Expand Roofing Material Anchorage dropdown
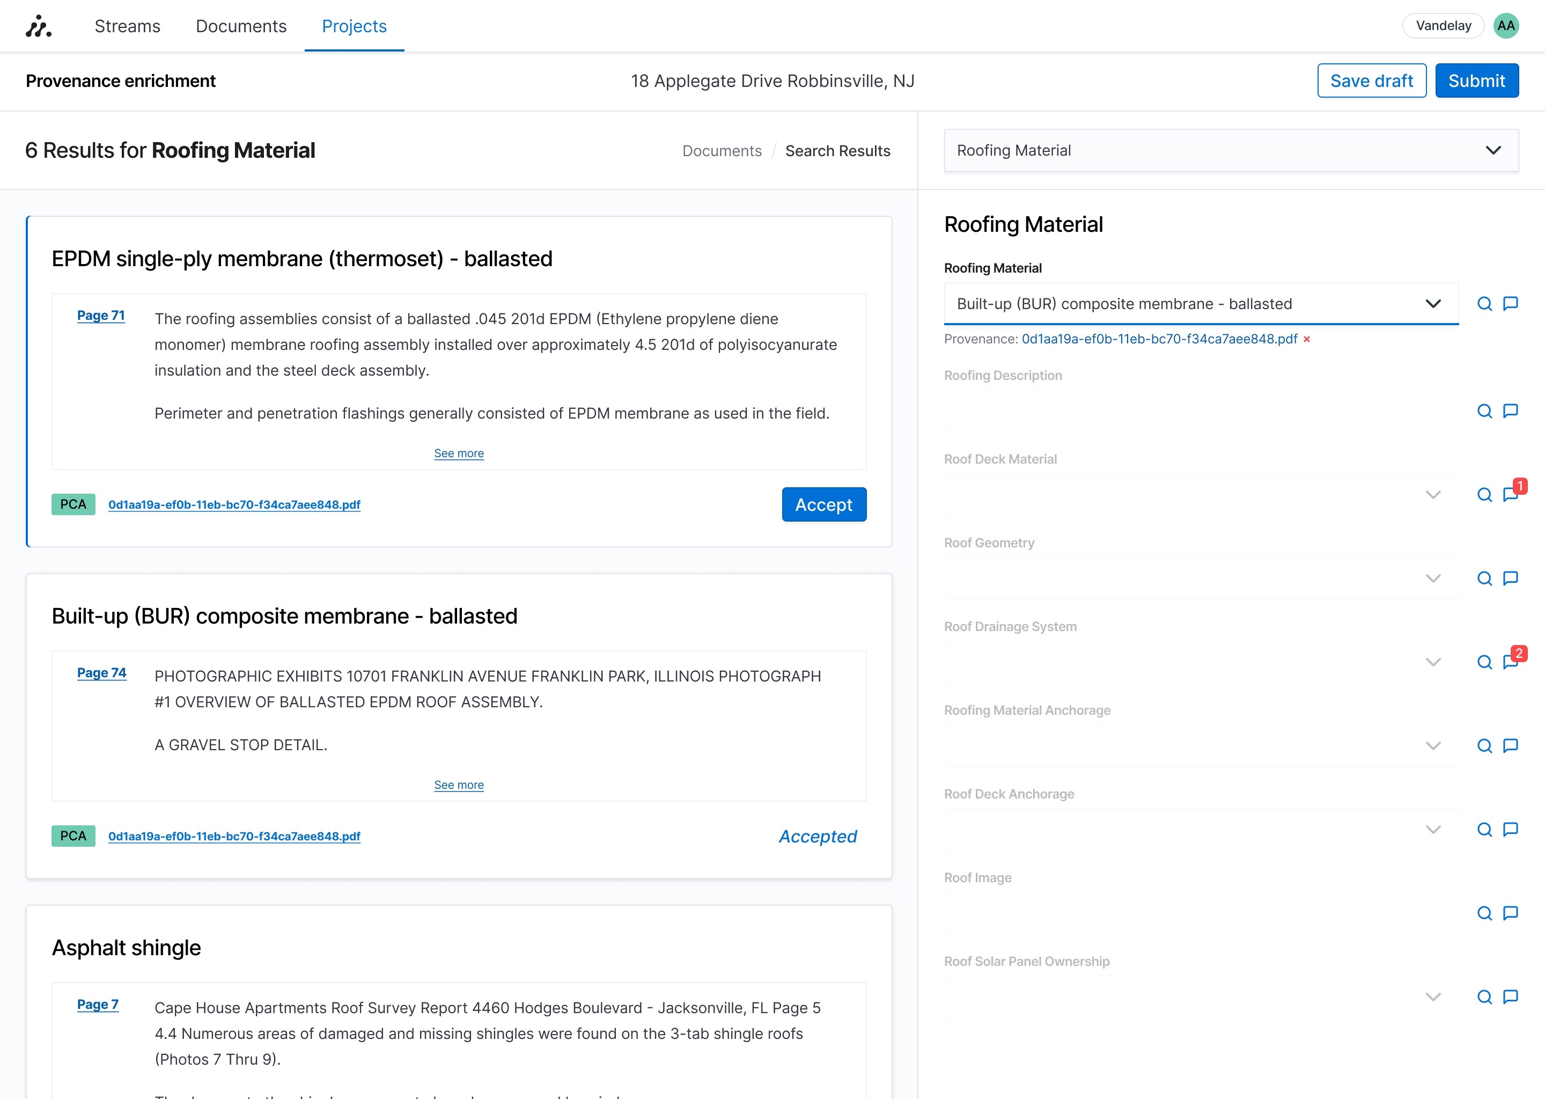The height and width of the screenshot is (1099, 1545). tap(1200, 746)
